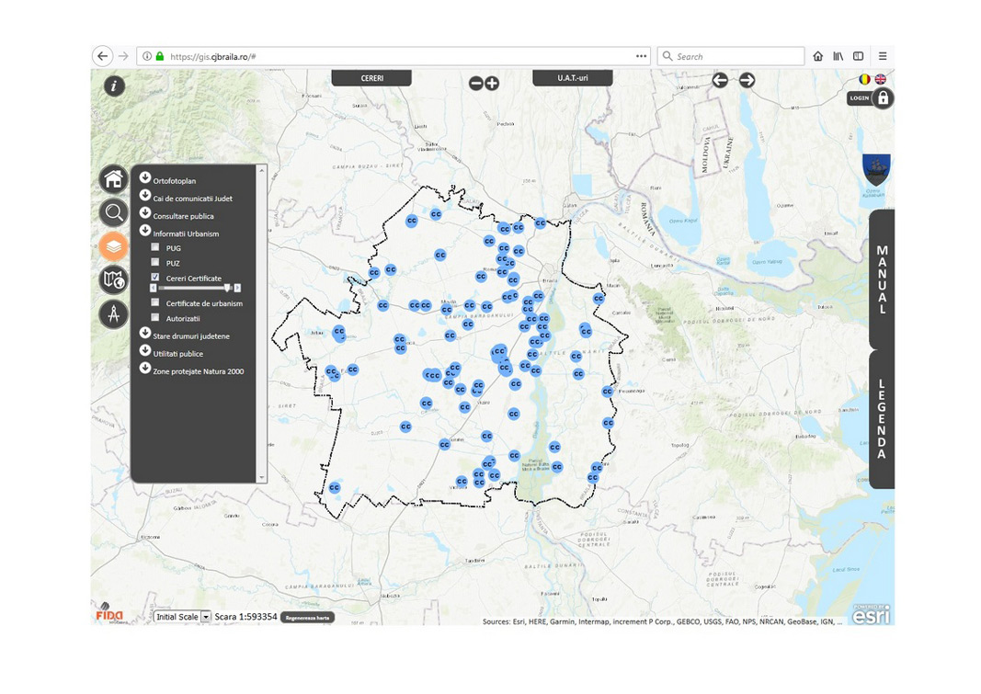981x694 pixels.
Task: Click the login padlock icon
Action: pos(883,97)
